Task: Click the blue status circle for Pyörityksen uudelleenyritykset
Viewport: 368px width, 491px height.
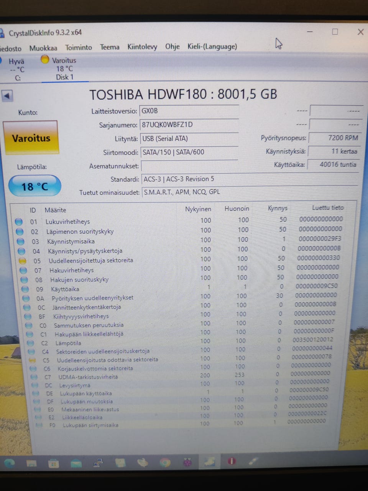Action: point(26,298)
